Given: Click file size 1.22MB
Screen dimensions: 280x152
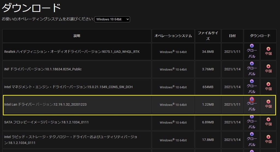Looking at the screenshot, I should click(x=208, y=105).
